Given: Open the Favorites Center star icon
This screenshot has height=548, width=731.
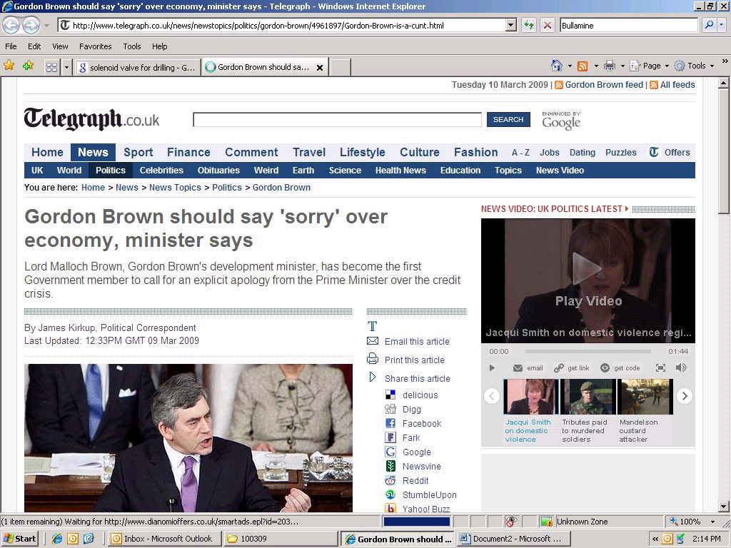Looking at the screenshot, I should (9, 66).
